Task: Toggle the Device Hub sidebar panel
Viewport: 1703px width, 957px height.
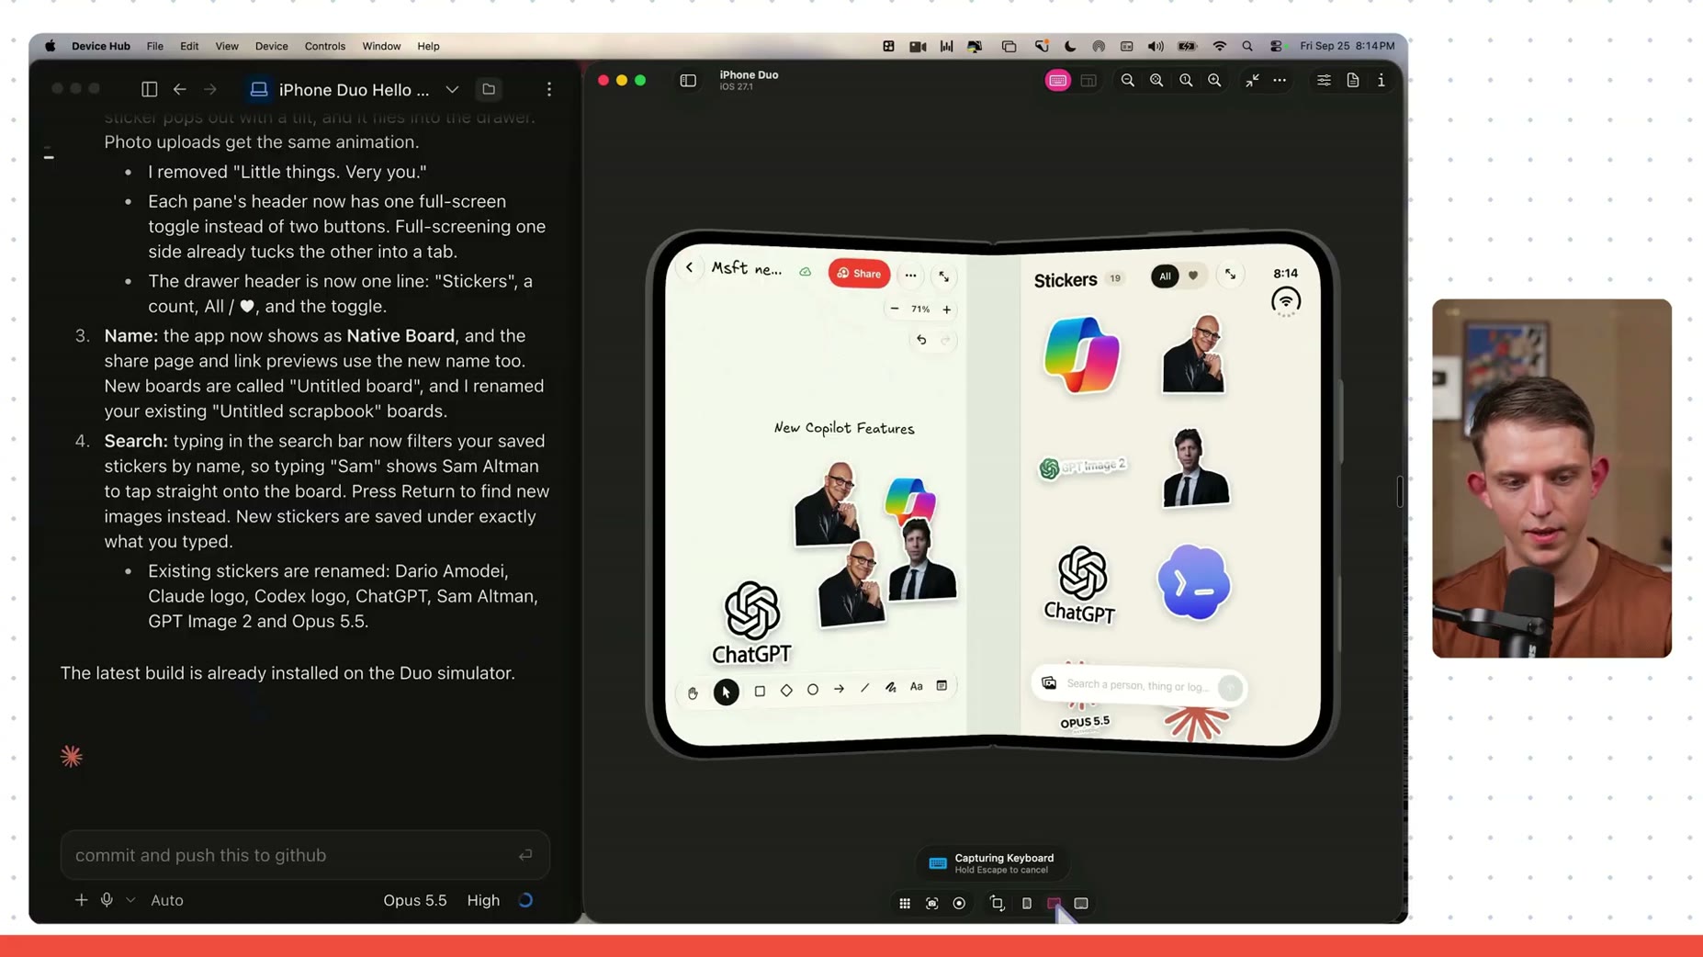Action: (688, 81)
